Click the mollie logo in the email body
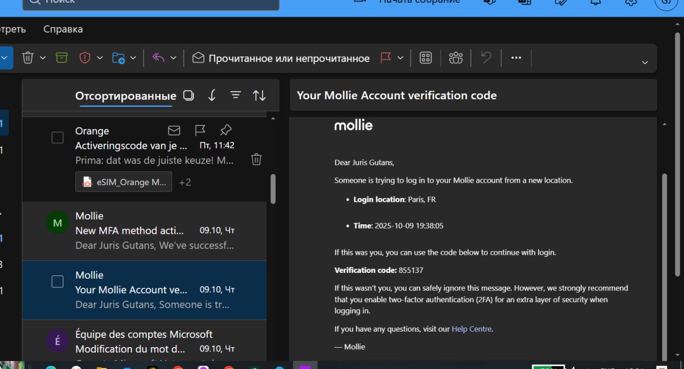 (353, 125)
